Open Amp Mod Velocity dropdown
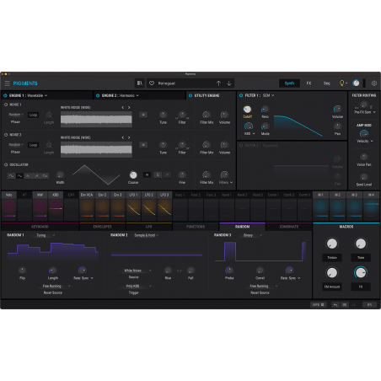The image size is (381, 381). point(365,141)
